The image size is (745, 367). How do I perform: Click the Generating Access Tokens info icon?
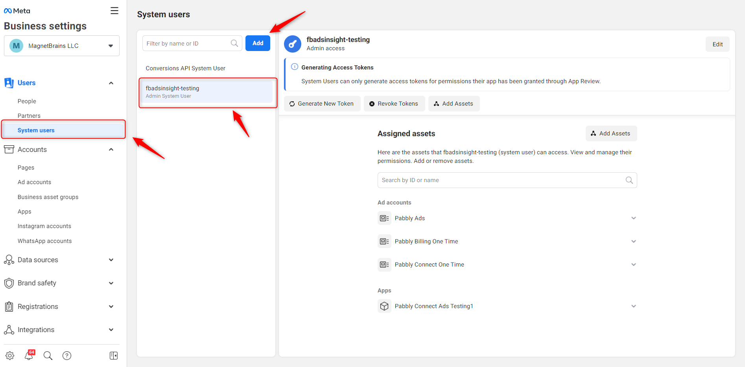click(x=294, y=67)
